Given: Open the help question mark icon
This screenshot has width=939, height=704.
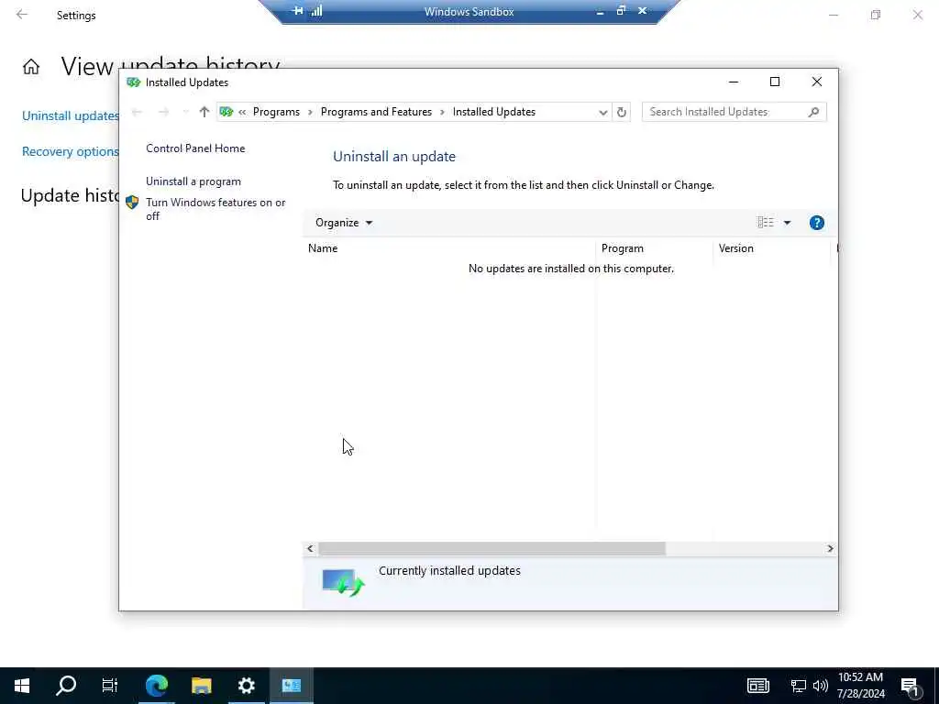Looking at the screenshot, I should point(816,223).
